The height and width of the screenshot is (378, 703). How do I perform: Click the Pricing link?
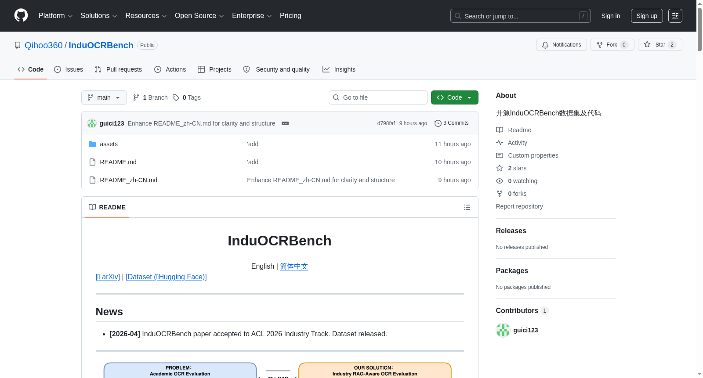pos(290,16)
